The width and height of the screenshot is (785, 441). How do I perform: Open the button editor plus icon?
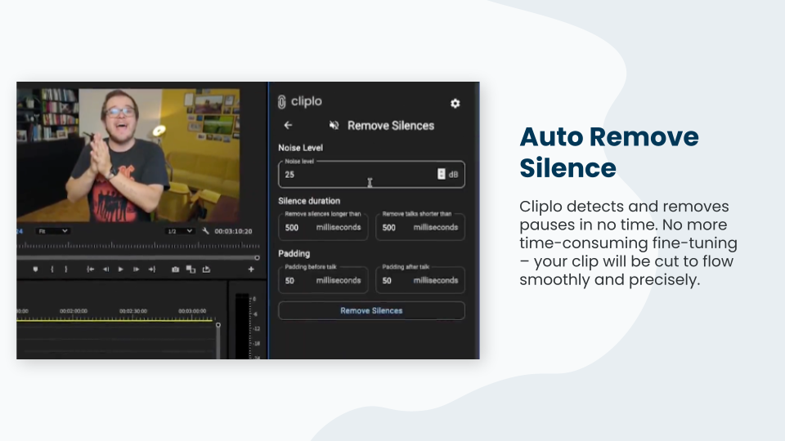pos(251,269)
